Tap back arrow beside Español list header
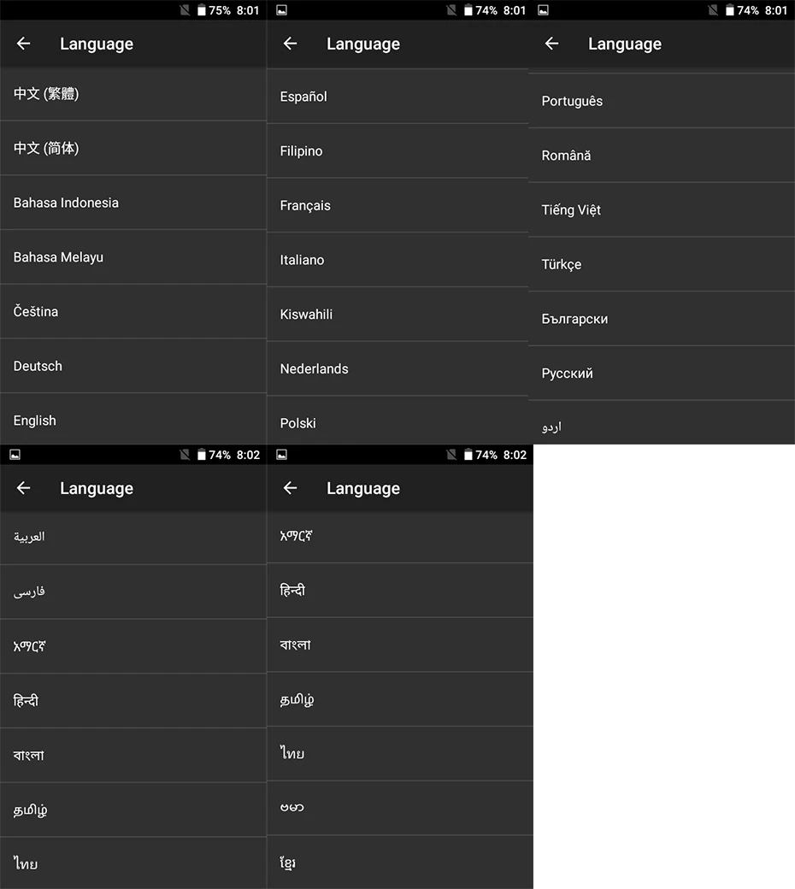The image size is (795, 889). [x=290, y=44]
